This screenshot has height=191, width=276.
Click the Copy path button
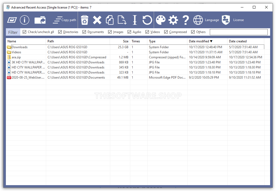[x=64, y=20]
